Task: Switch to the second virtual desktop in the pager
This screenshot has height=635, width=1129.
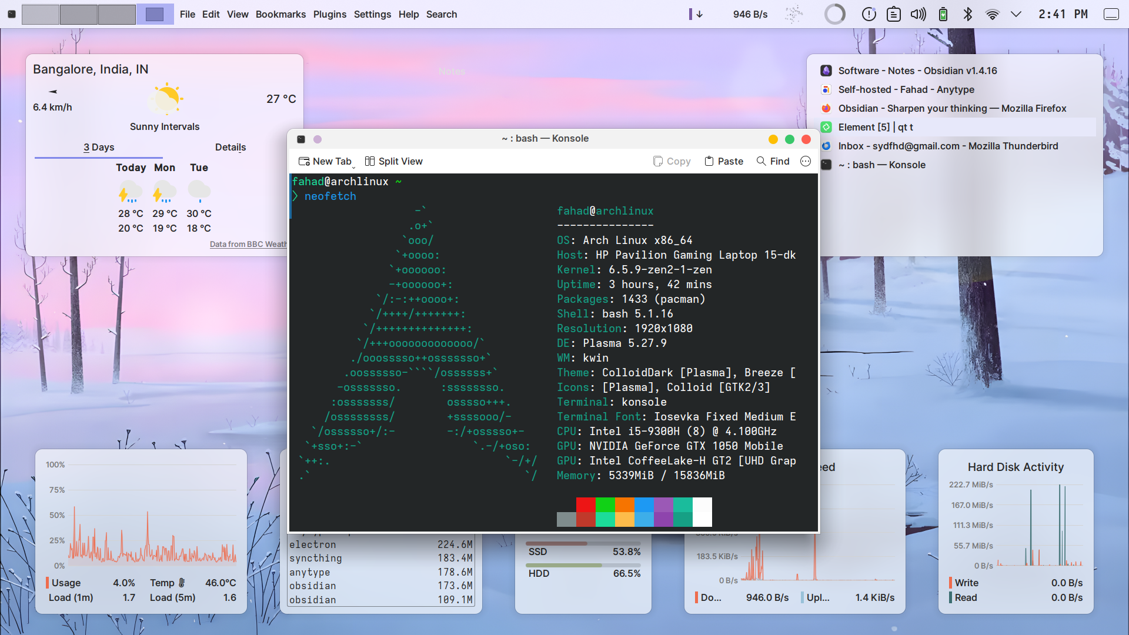Action: tap(79, 14)
